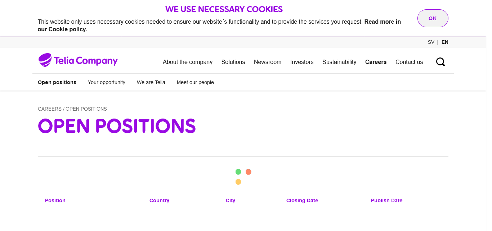The image size is (492, 231).
Task: Open the Your opportunity subtab
Action: (107, 82)
